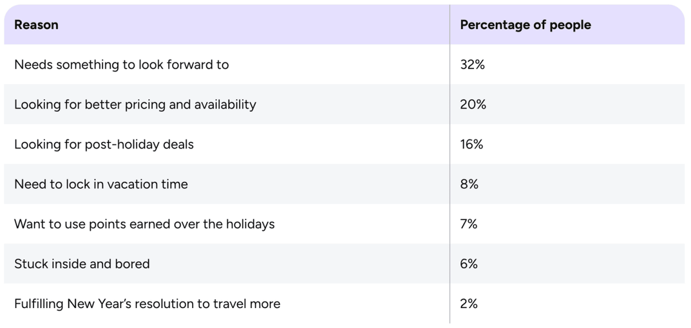This screenshot has height=328, width=691.
Task: Click the 20% percentage cell
Action: (x=473, y=104)
